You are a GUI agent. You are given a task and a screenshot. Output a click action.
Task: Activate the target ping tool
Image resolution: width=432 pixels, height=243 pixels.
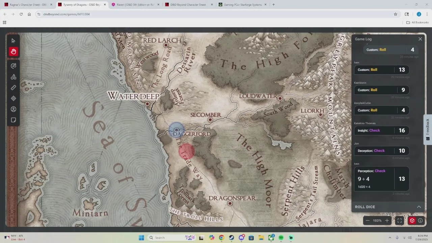pyautogui.click(x=13, y=99)
